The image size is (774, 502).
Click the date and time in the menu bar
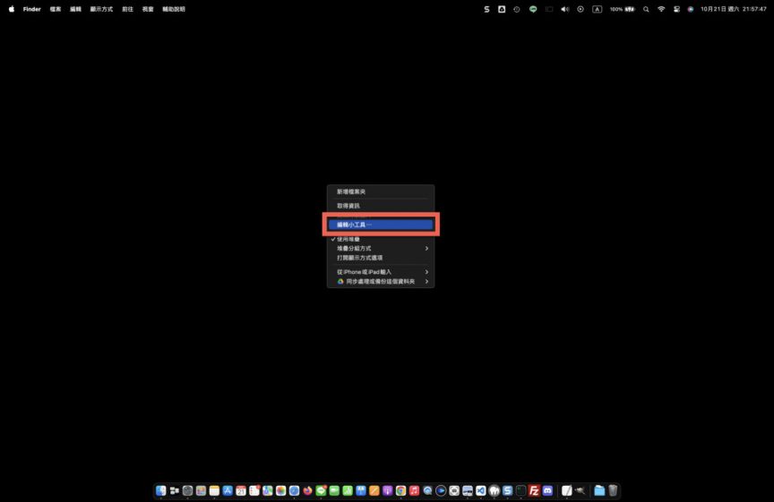point(734,9)
